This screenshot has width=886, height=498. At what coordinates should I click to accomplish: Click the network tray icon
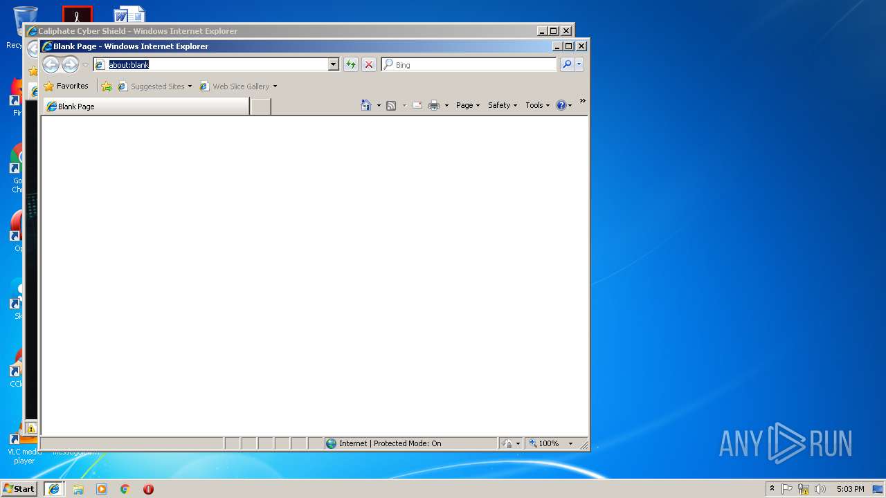coord(804,489)
